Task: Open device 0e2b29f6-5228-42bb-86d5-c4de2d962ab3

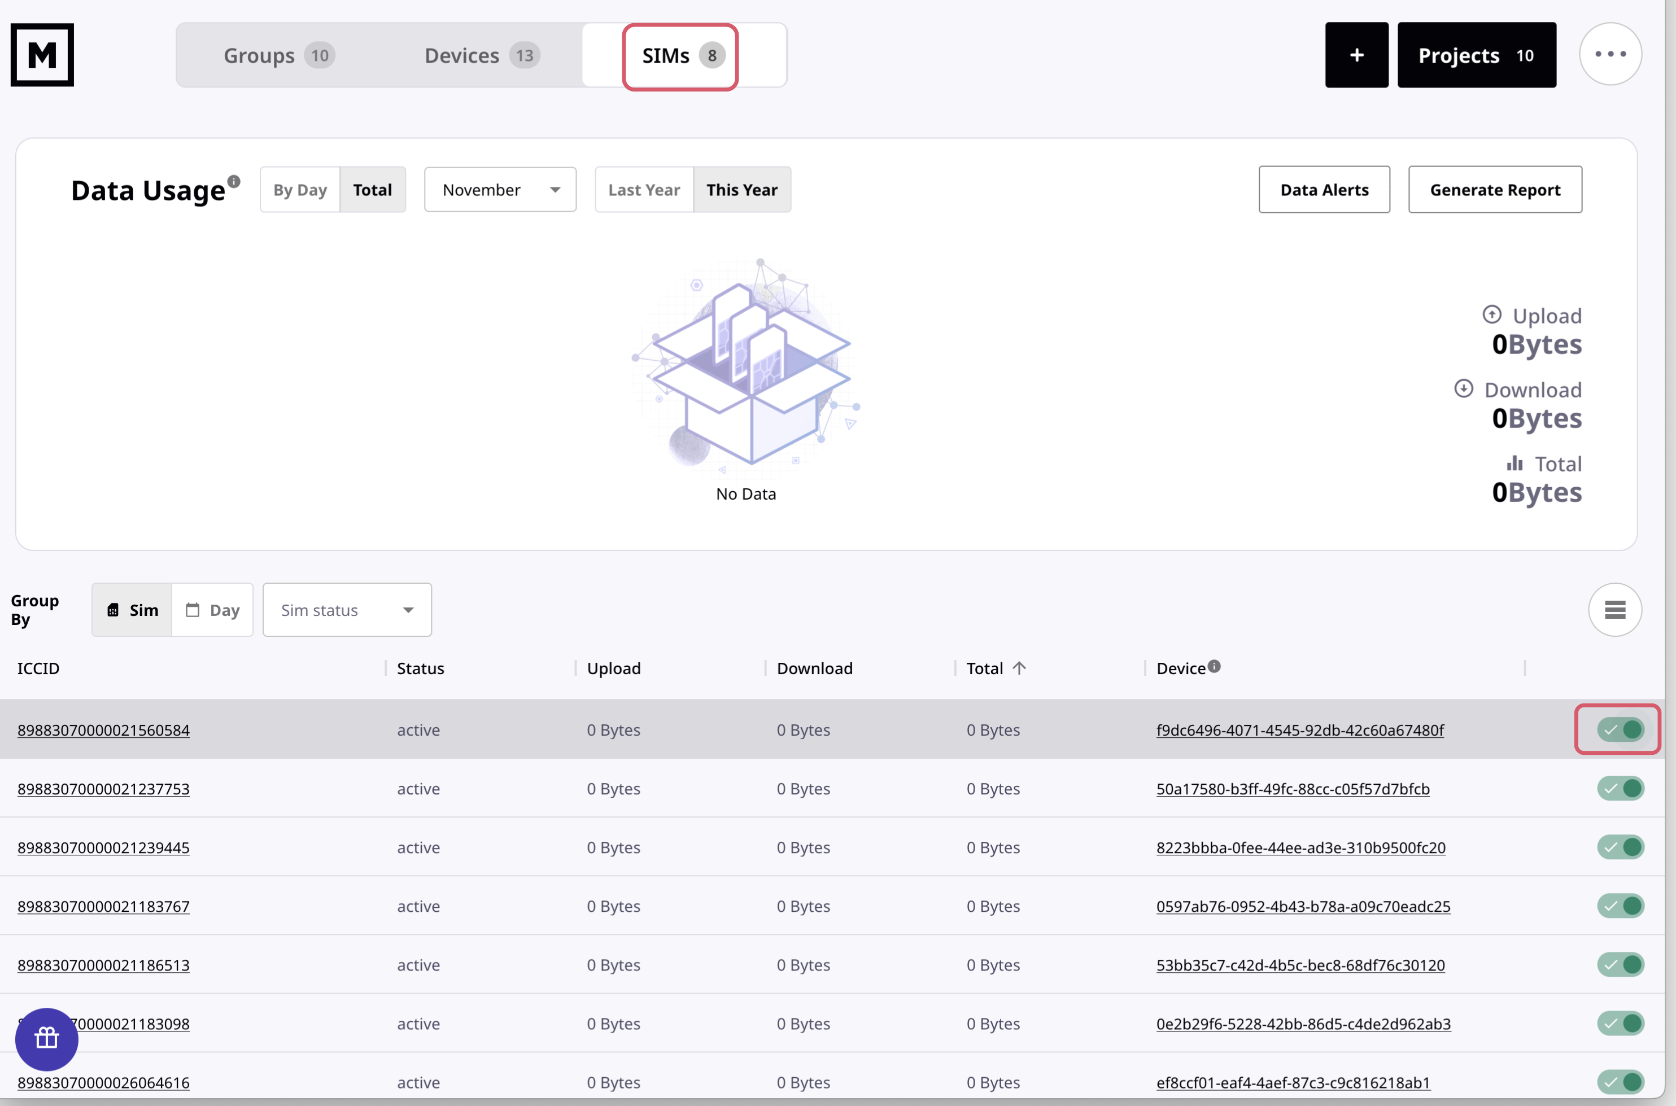Action: pyautogui.click(x=1303, y=1024)
